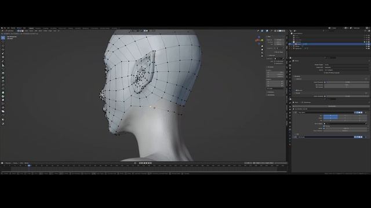Adjust sidebar Focal Length field
This screenshot has width=371, height=208.
coord(279,40)
